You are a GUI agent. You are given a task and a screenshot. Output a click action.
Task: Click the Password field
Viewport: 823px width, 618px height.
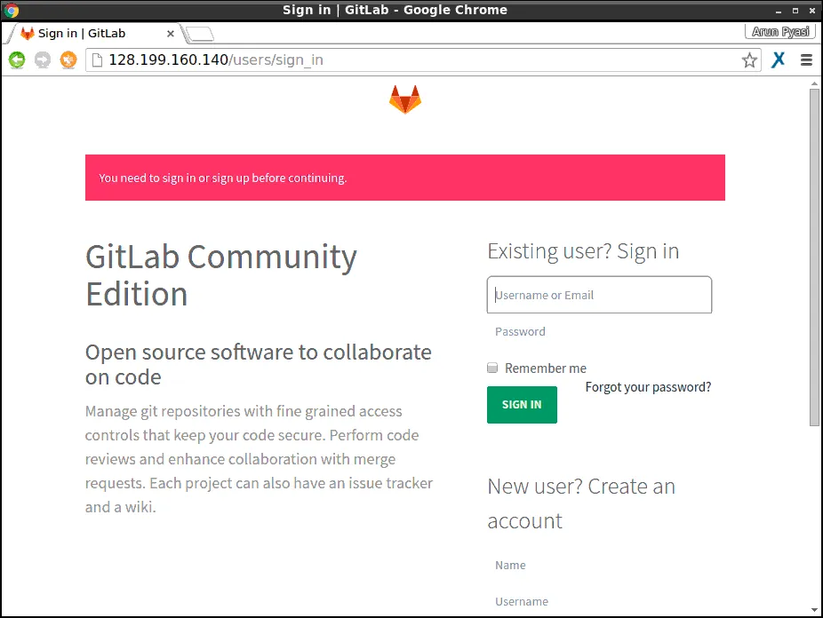[599, 331]
